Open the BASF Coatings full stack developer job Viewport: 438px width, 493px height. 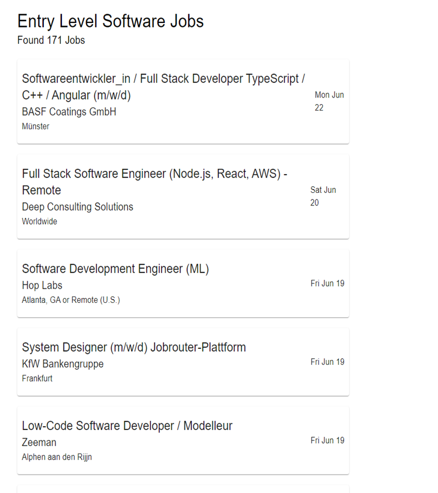click(163, 87)
